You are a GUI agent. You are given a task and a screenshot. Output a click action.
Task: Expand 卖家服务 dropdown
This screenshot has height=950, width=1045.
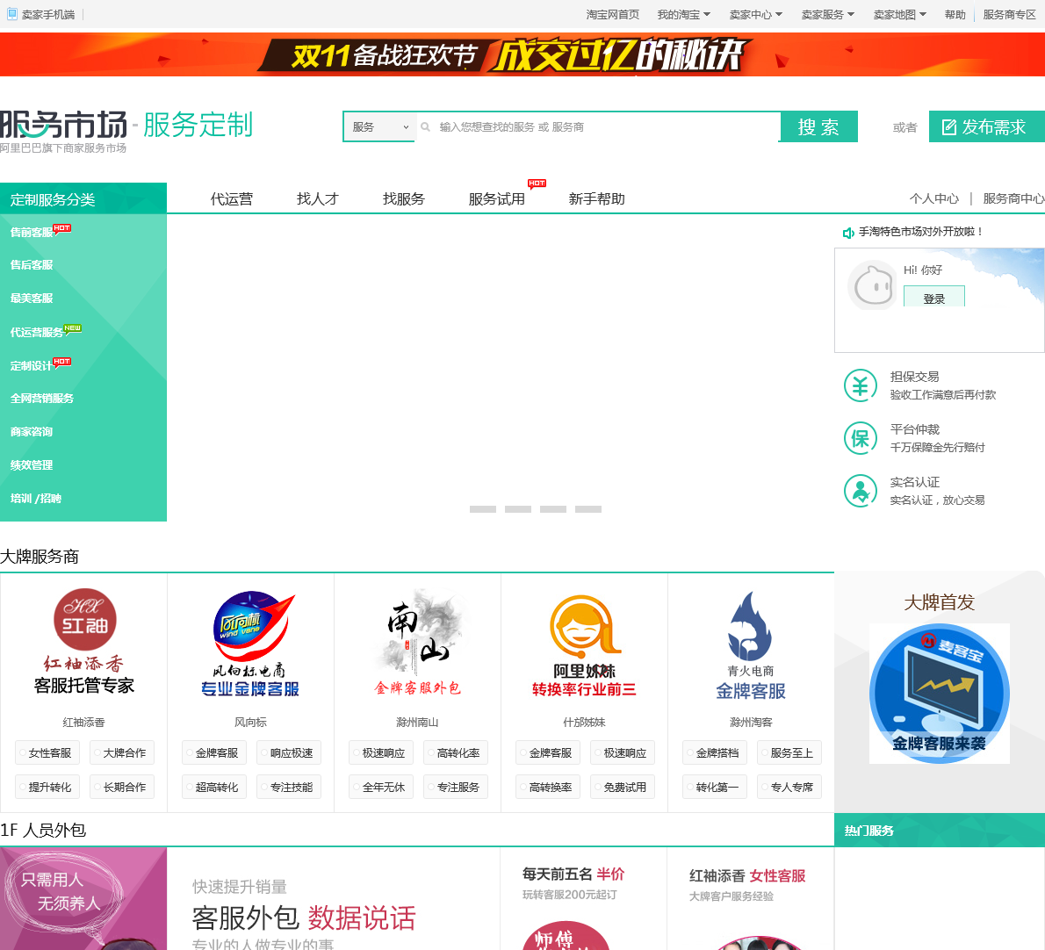[x=828, y=15]
